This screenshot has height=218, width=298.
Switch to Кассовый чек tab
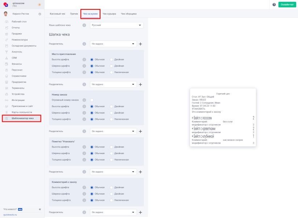(57, 14)
